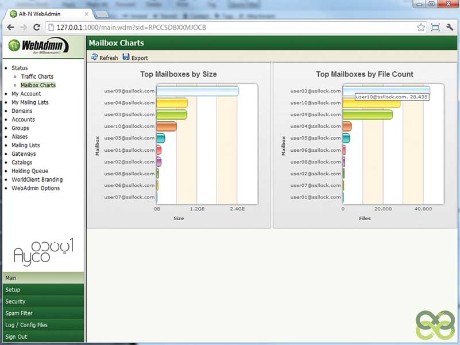Click the Refresh icon in toolbar
This screenshot has width=460, height=345.
coord(95,57)
